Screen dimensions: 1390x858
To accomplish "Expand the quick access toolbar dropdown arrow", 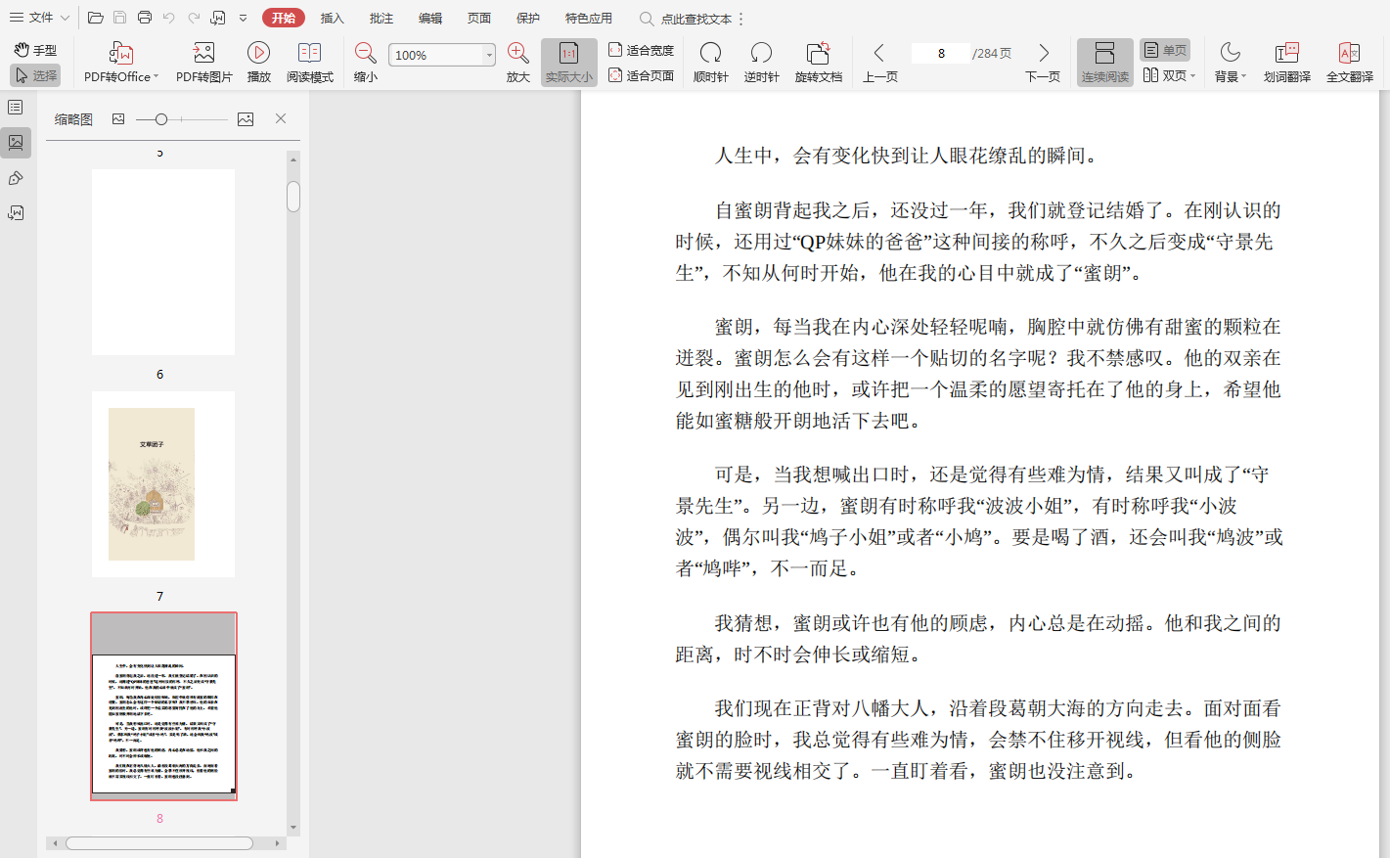I will 244,18.
